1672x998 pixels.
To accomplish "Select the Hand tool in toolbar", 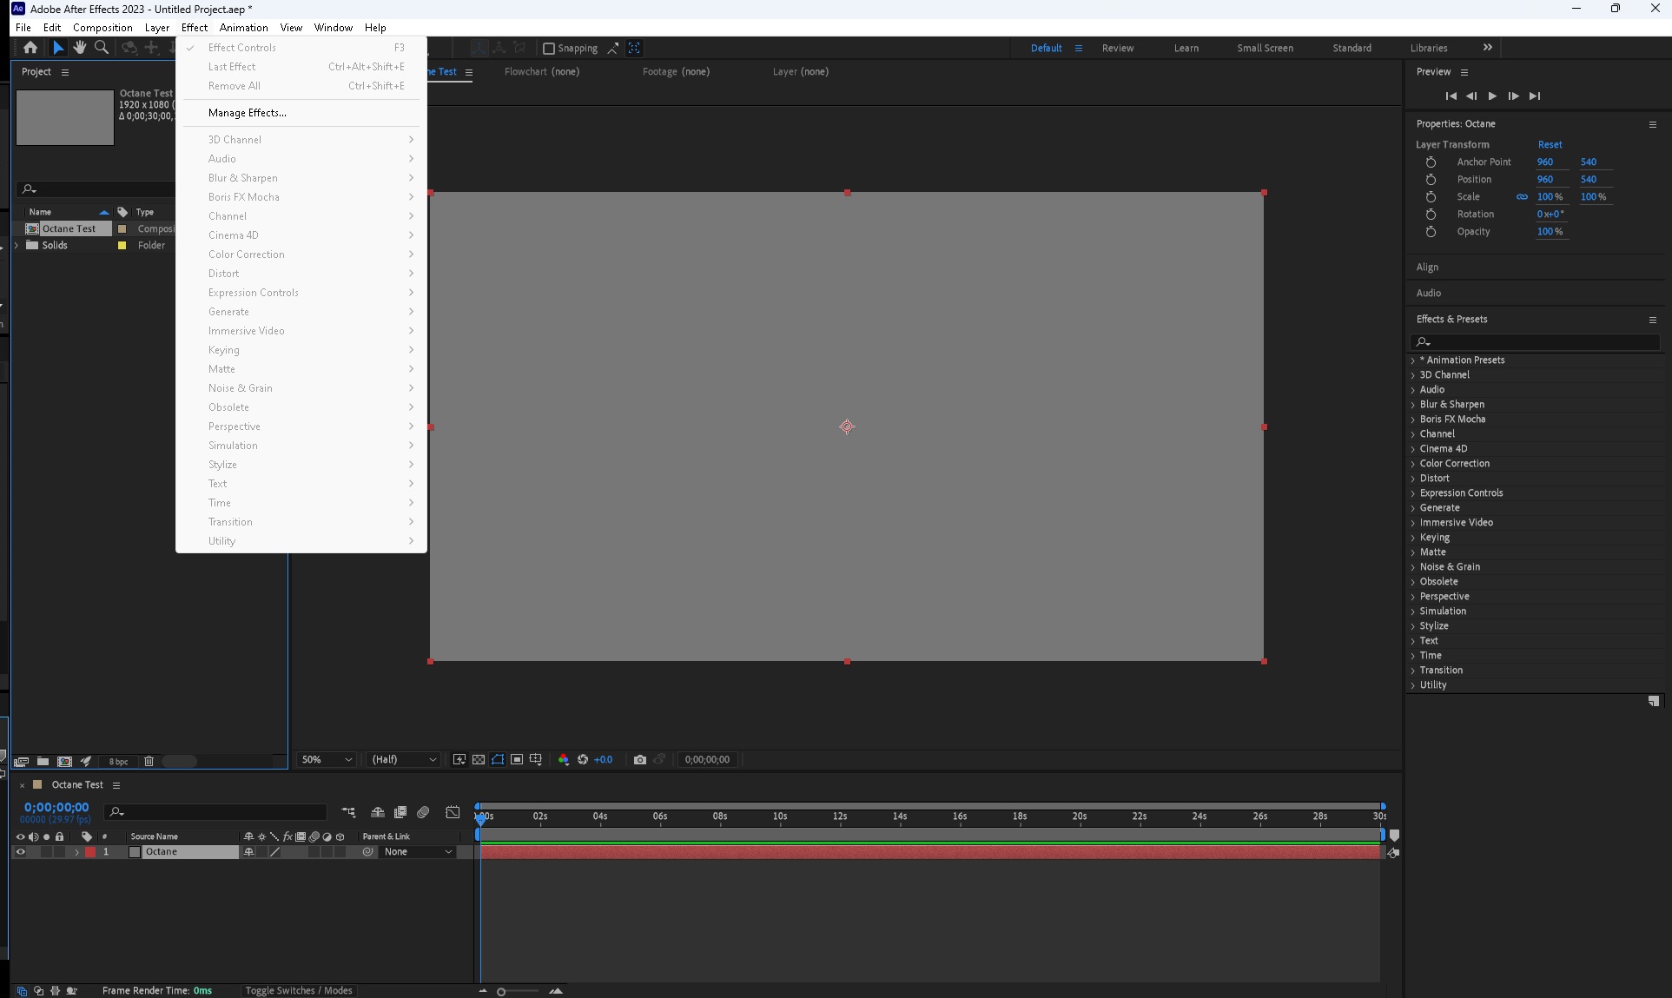I will click(80, 48).
